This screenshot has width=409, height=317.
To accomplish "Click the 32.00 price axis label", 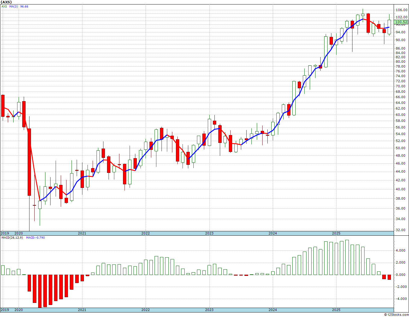I will click(x=401, y=230).
